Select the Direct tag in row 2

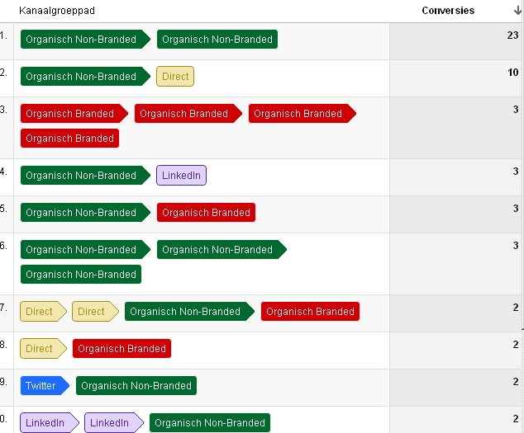pos(175,77)
